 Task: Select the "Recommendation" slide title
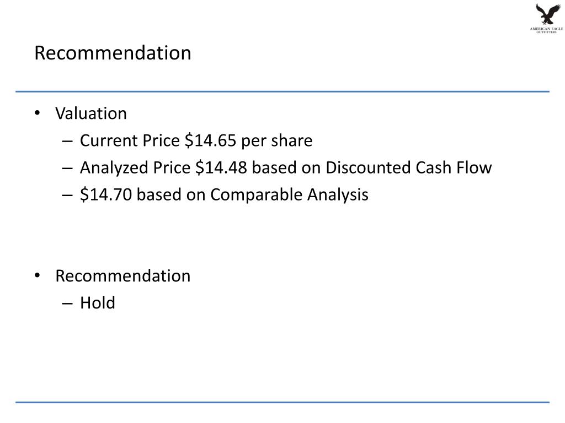pos(113,53)
